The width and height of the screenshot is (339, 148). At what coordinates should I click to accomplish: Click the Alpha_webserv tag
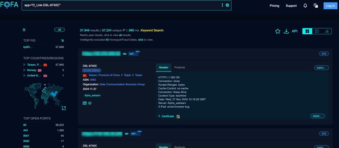point(92,95)
